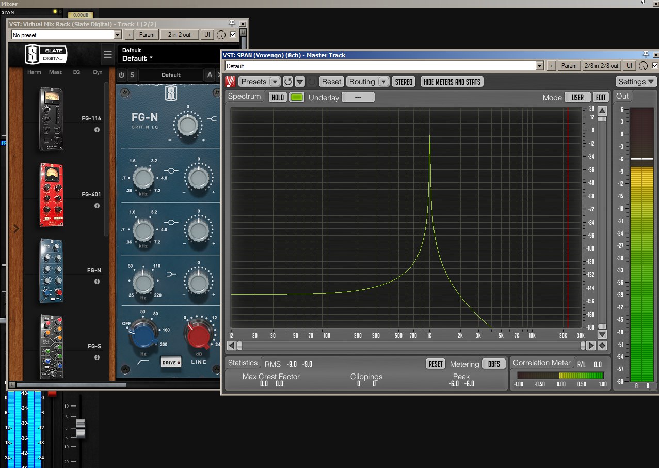Select the Dyn module category tab
659x468 pixels.
98,72
